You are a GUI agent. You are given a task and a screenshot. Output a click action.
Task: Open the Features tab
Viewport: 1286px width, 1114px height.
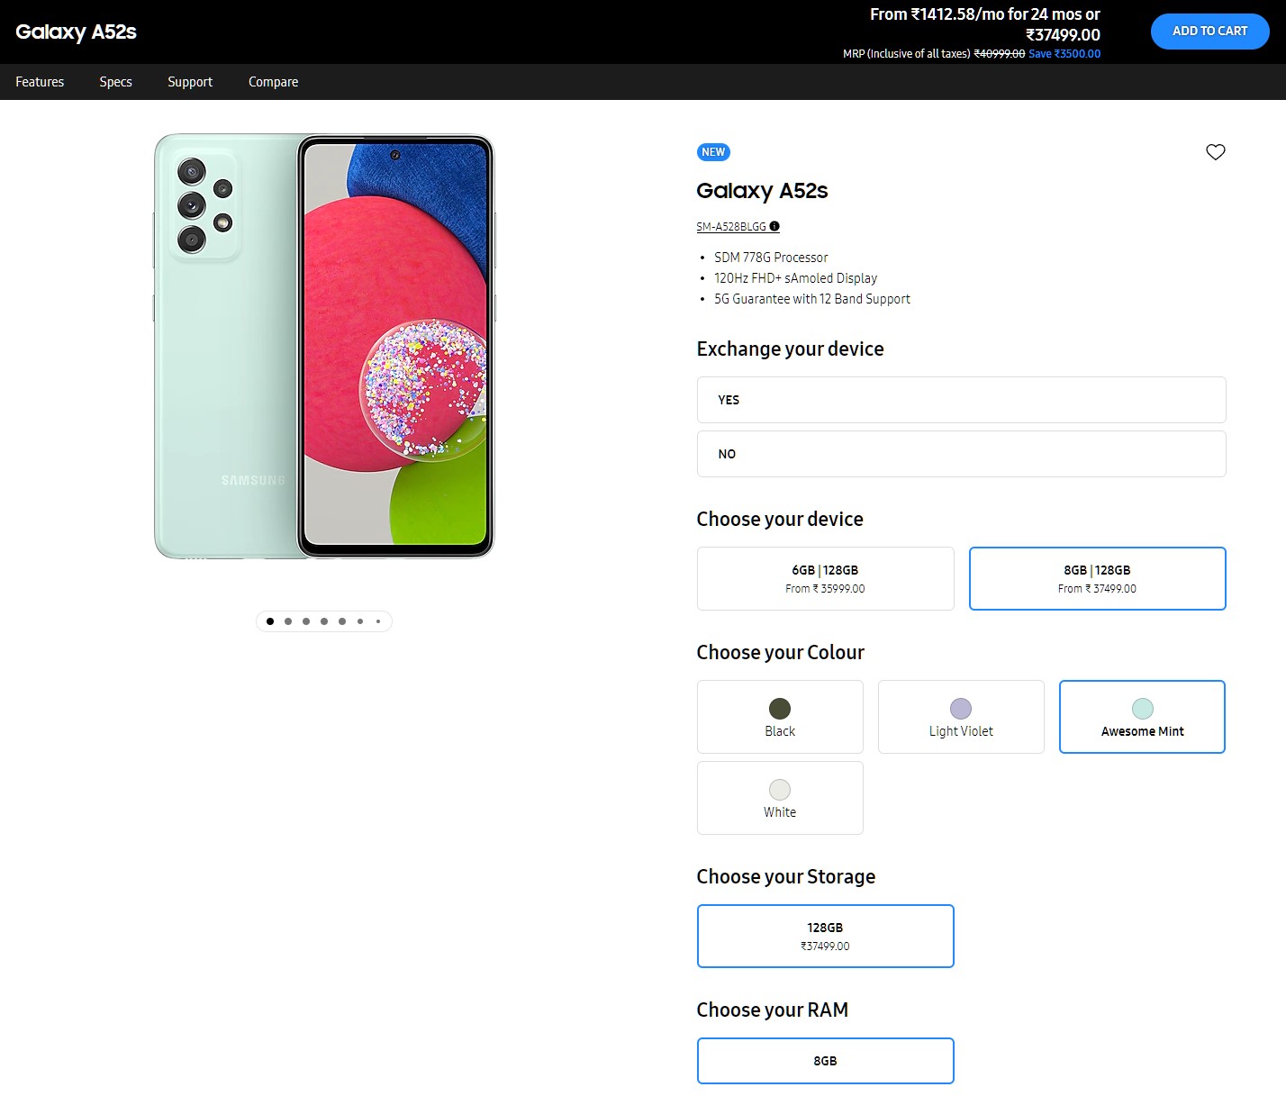point(40,82)
